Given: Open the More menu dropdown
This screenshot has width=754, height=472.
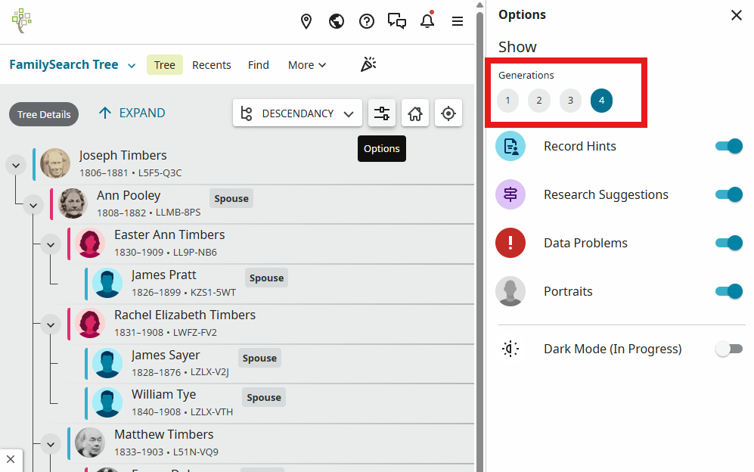Looking at the screenshot, I should (x=307, y=65).
